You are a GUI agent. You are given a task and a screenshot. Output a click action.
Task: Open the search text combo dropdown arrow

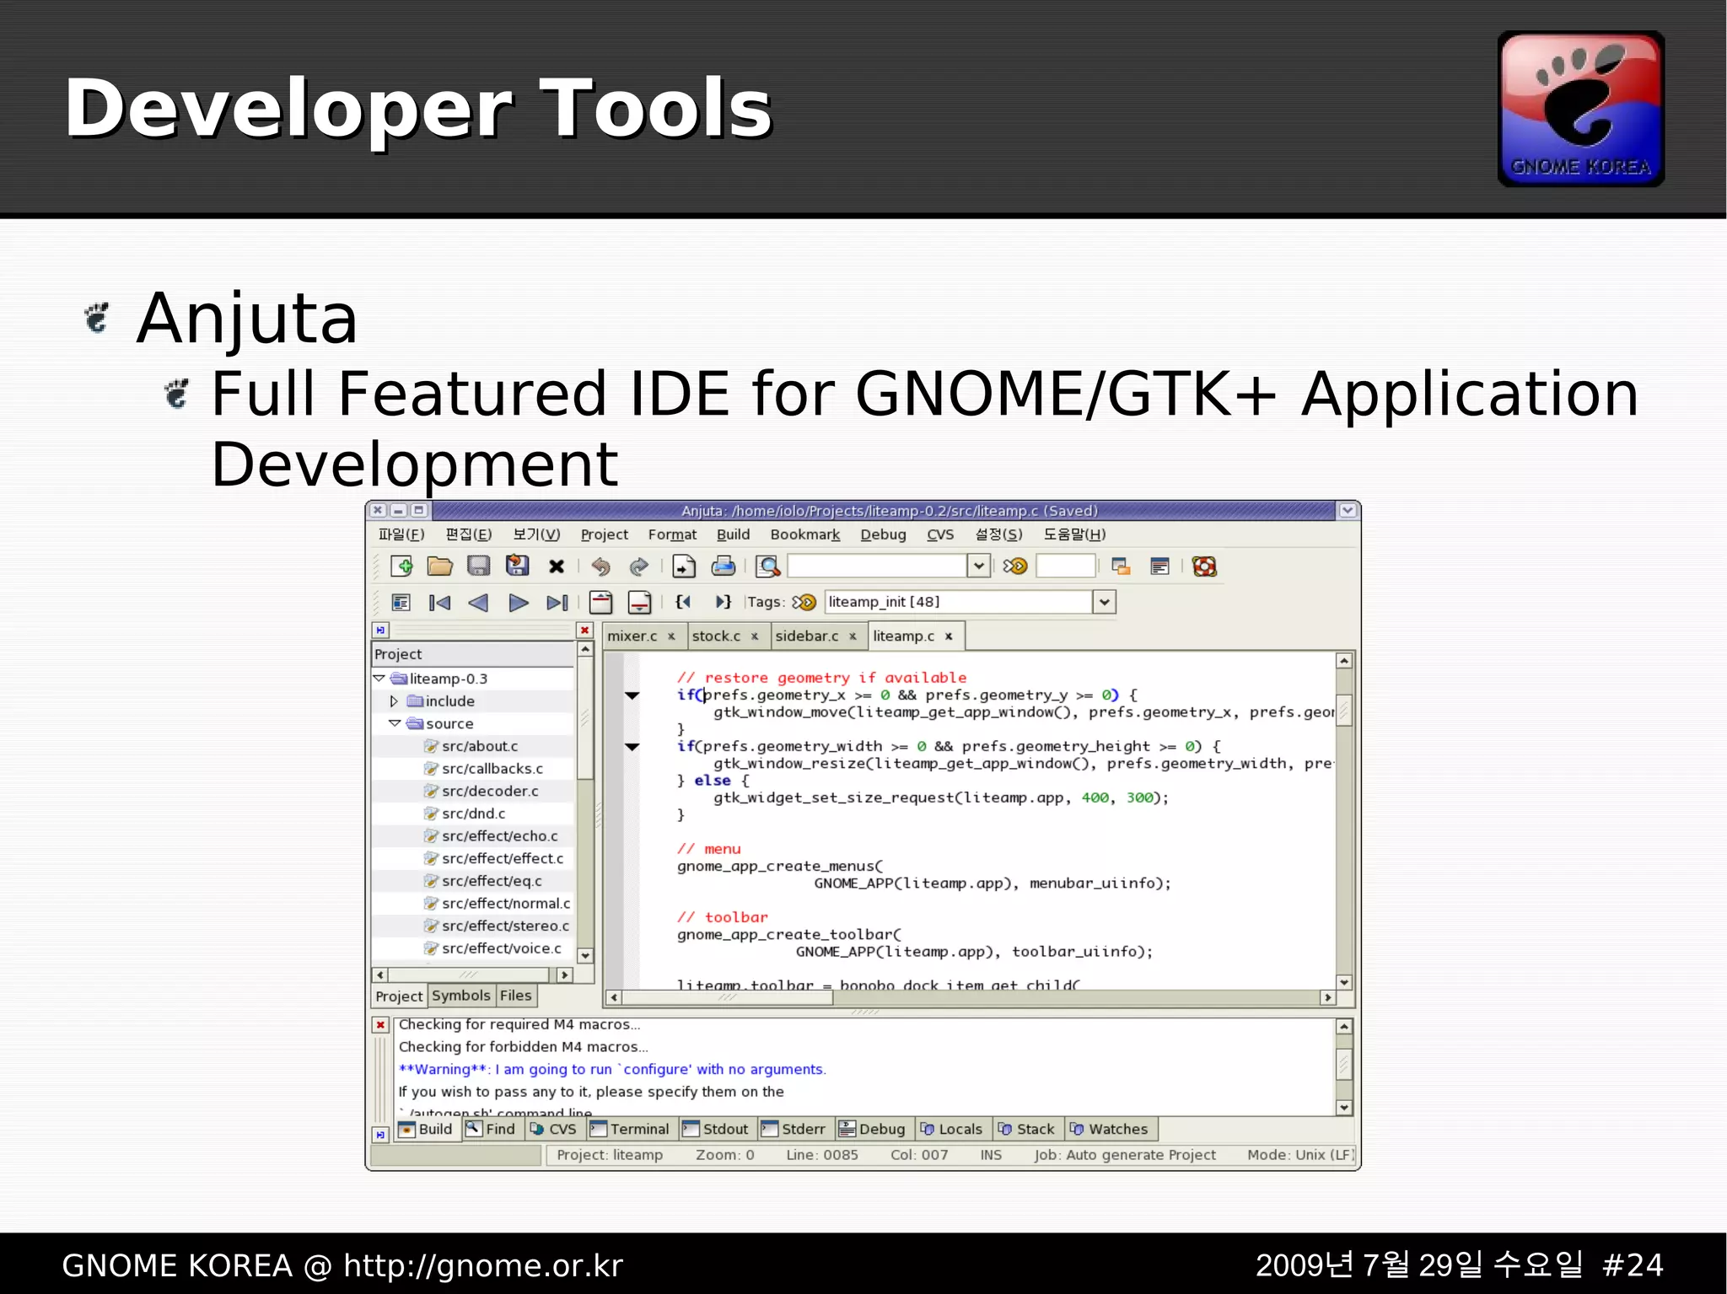click(x=978, y=566)
